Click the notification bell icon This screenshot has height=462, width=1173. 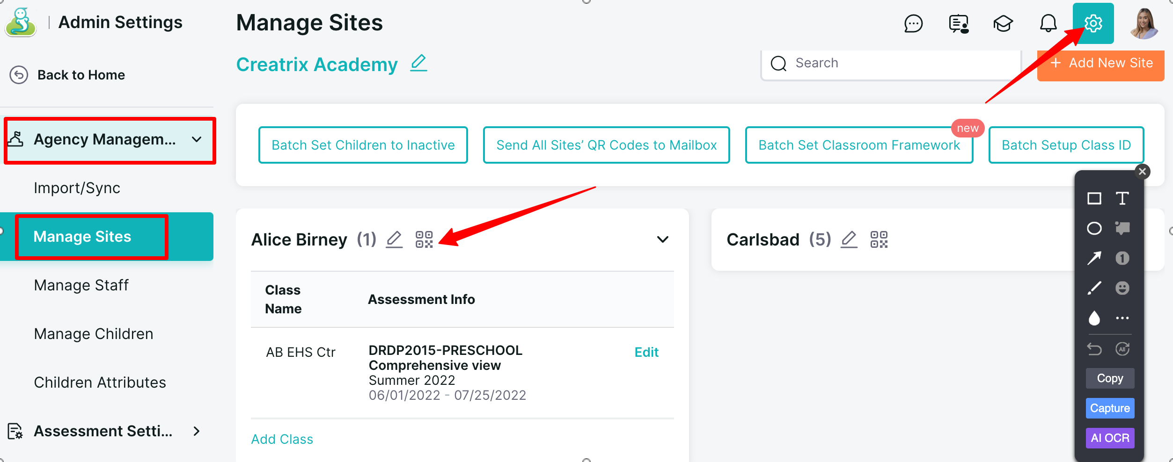(1048, 23)
